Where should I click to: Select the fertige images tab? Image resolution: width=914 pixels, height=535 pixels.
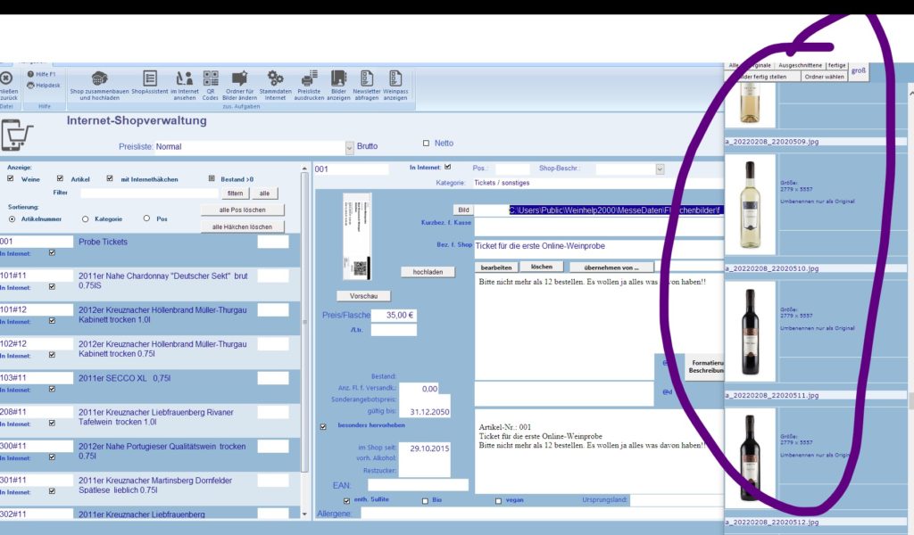(x=836, y=65)
